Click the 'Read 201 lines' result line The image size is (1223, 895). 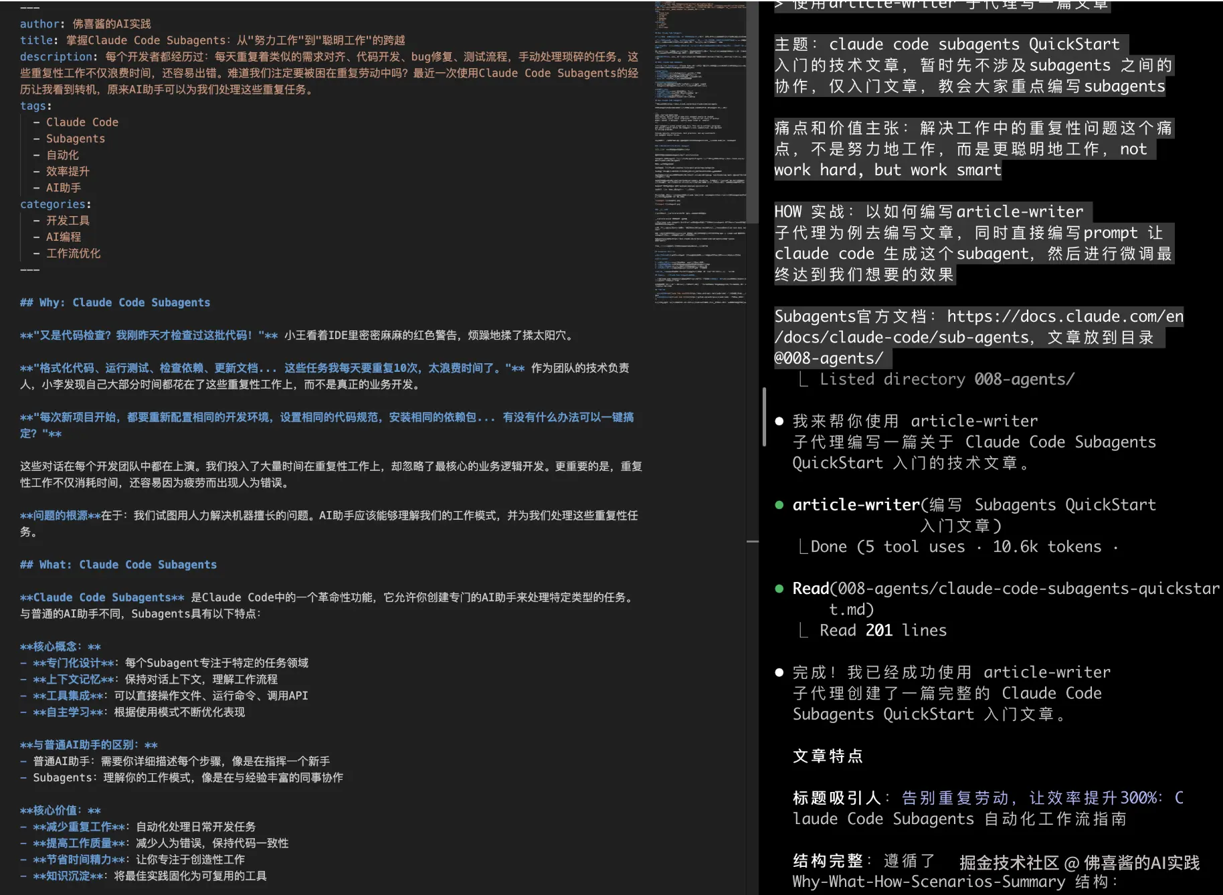pos(883,631)
